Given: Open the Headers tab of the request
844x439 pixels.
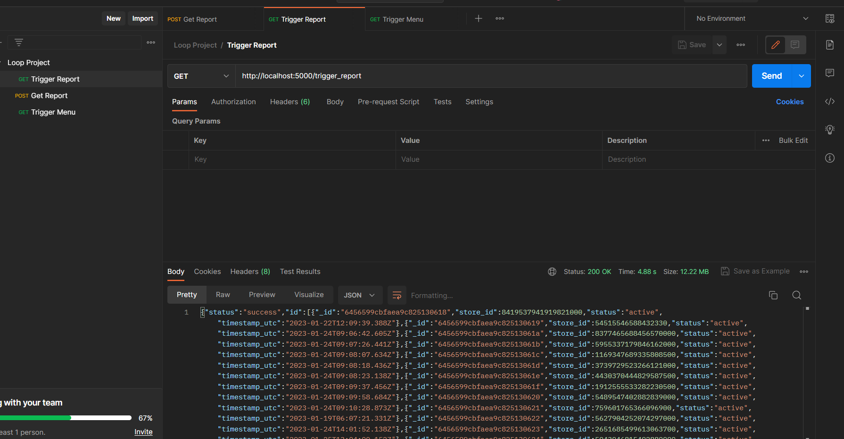Looking at the screenshot, I should tap(290, 102).
